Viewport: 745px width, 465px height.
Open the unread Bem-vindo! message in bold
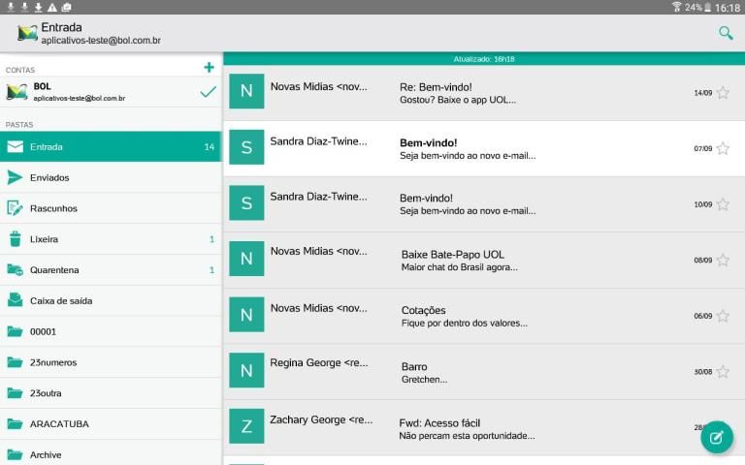click(x=484, y=148)
